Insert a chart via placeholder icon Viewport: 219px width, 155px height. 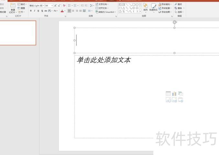pyautogui.click(x=174, y=94)
